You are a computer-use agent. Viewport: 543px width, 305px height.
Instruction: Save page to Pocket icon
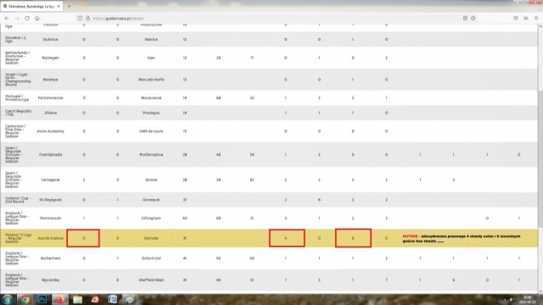[516, 19]
